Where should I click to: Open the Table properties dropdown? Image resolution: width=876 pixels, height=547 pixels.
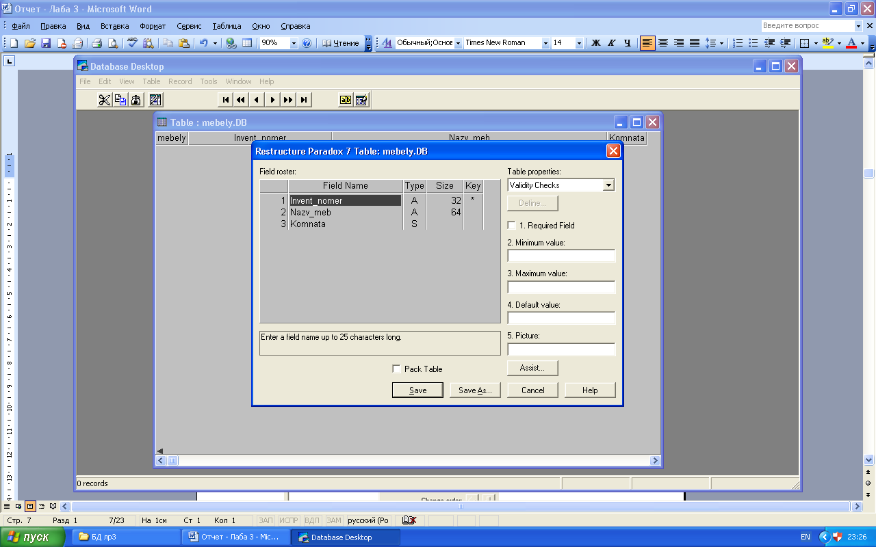coord(608,185)
